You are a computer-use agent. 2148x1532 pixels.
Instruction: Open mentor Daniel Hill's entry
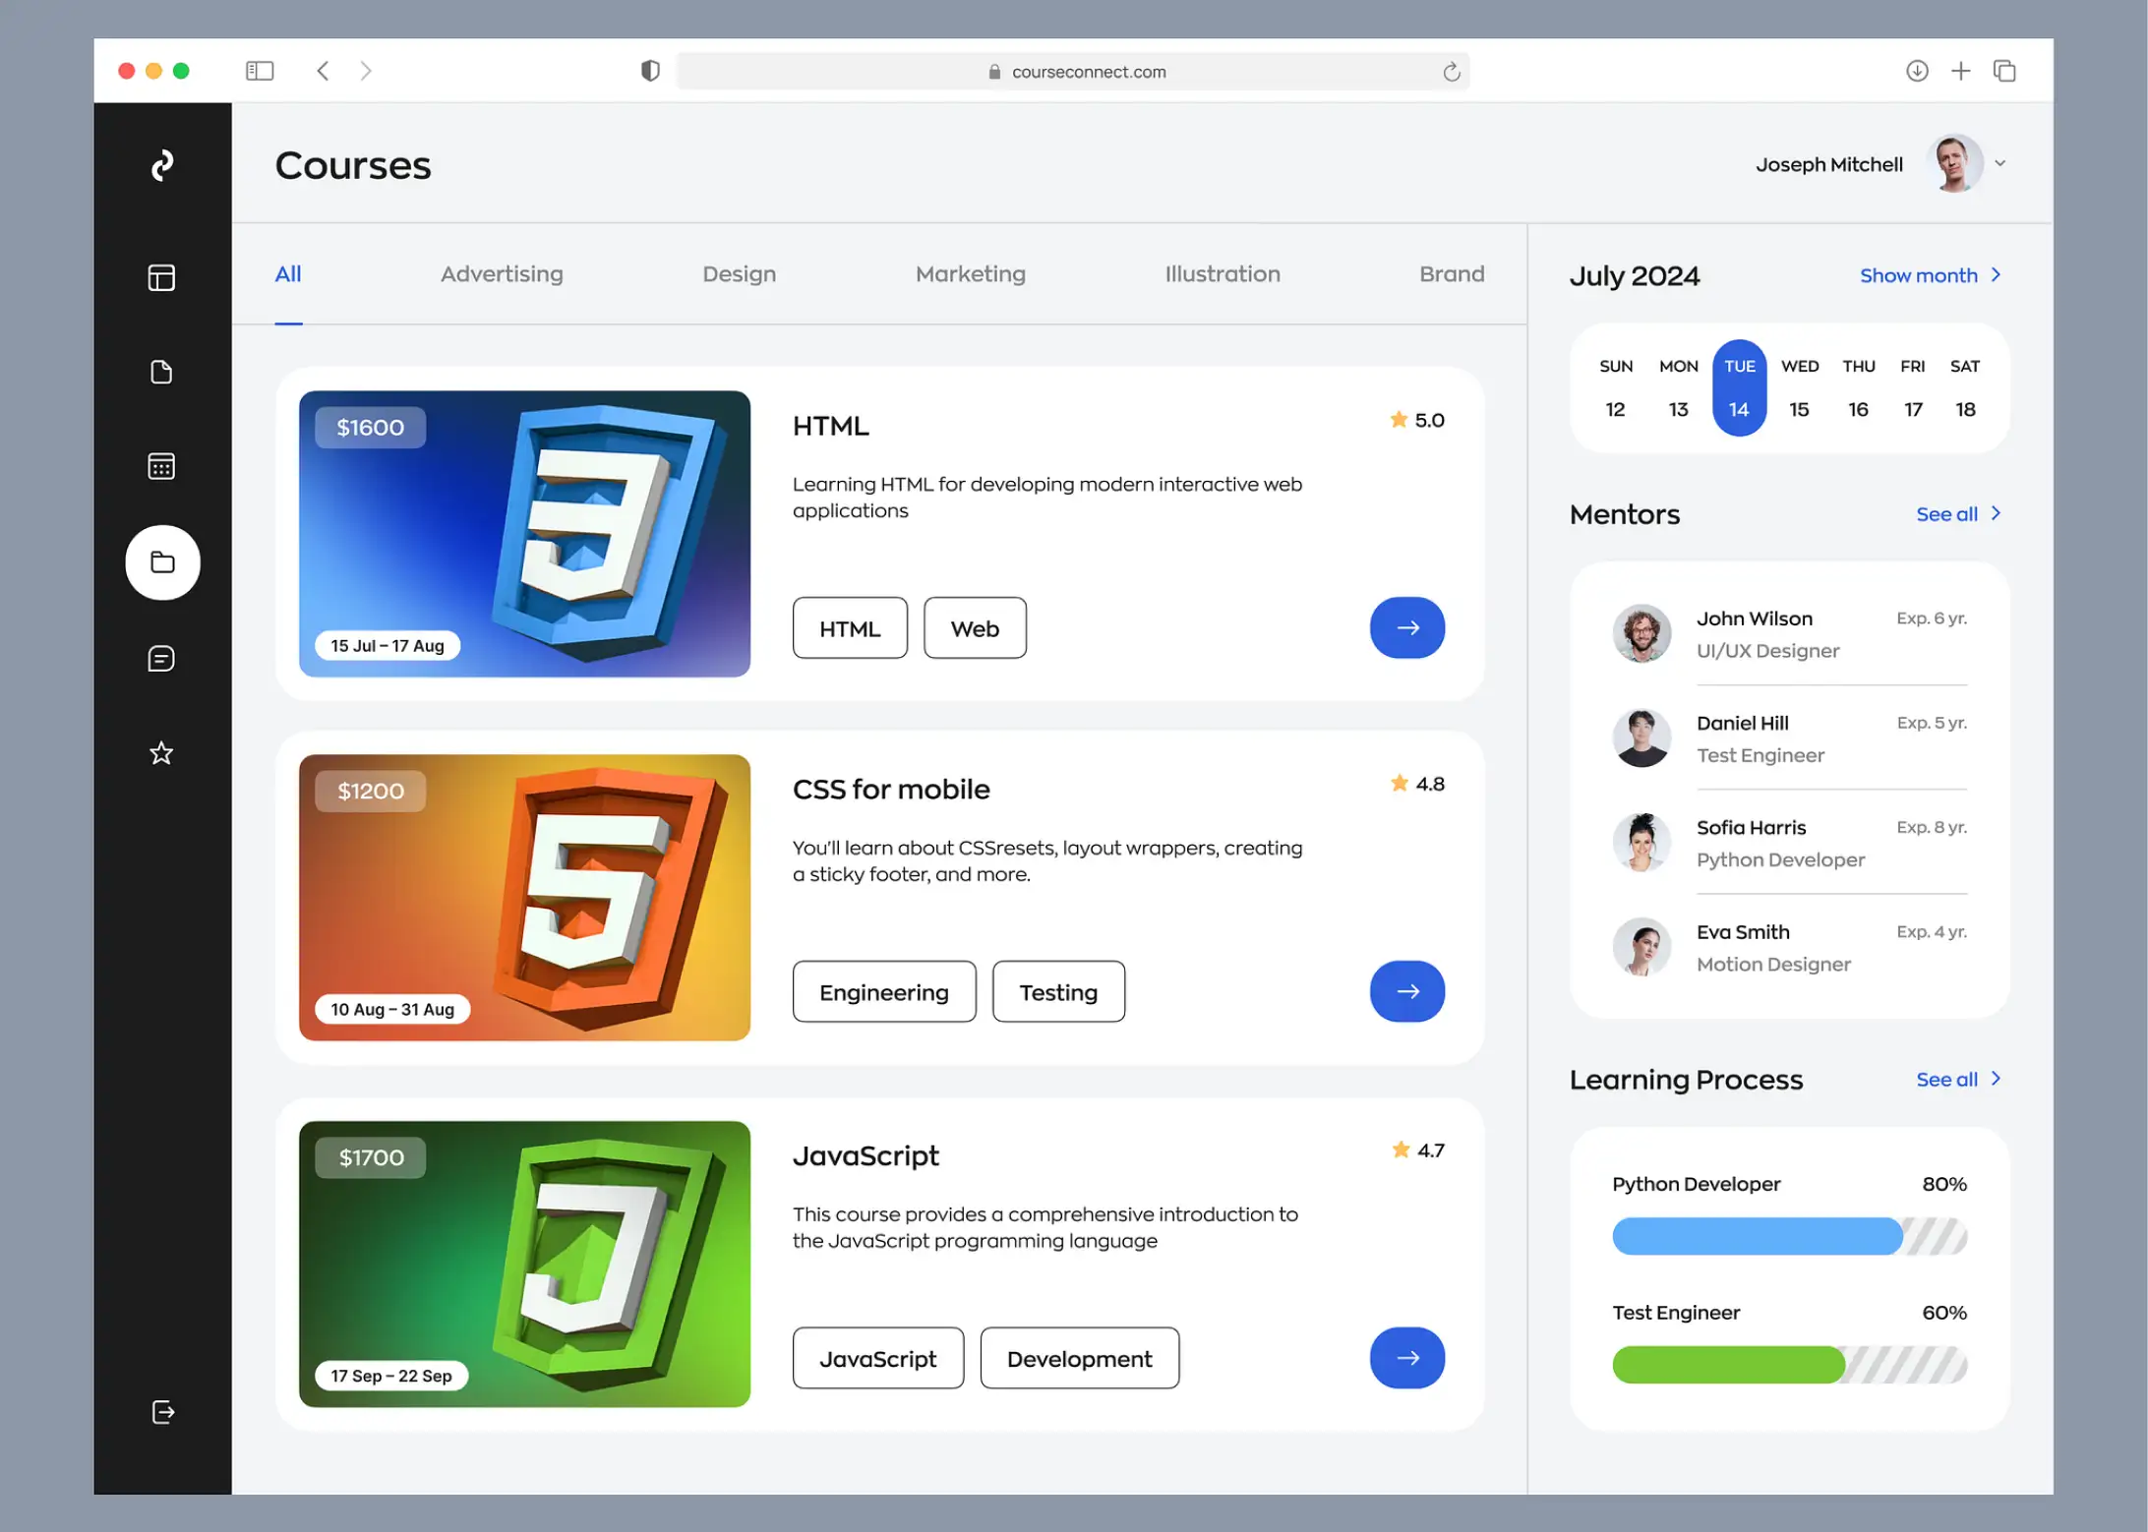(x=1789, y=738)
